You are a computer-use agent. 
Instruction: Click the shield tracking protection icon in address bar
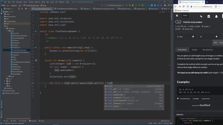pyautogui.click(x=188, y=7)
